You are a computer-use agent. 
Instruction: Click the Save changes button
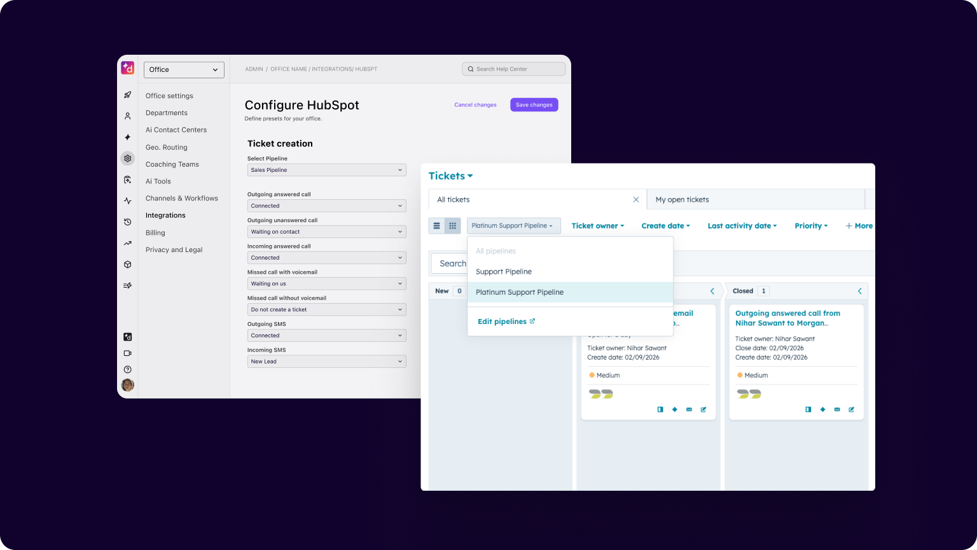(x=534, y=104)
